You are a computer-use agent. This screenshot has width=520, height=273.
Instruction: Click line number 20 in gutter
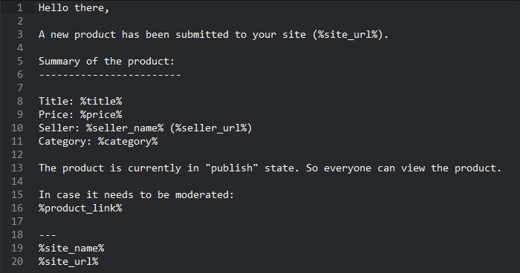click(x=17, y=261)
